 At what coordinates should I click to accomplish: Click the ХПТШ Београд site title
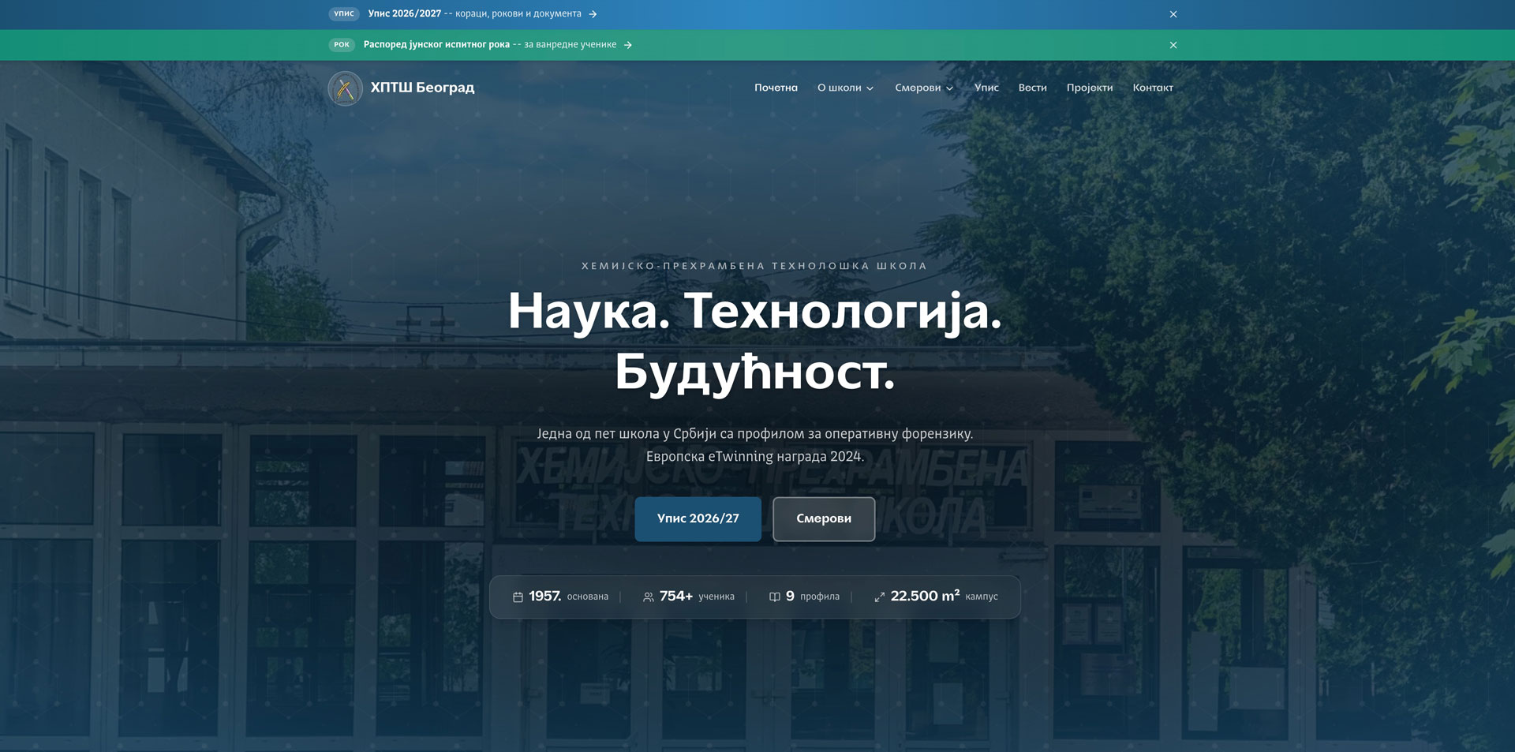(x=422, y=88)
